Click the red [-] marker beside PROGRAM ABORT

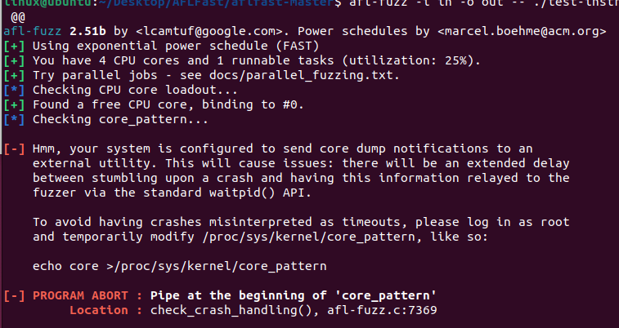pos(14,296)
